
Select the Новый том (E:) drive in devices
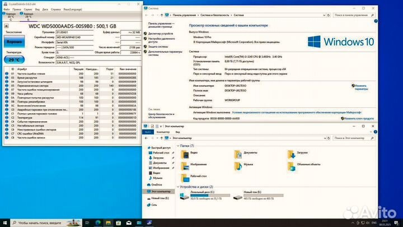pyautogui.click(x=258, y=196)
